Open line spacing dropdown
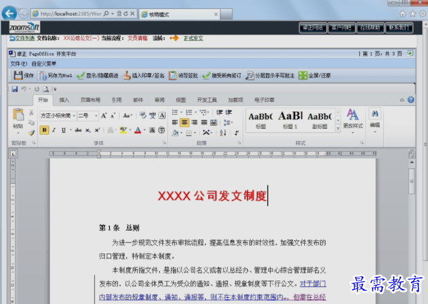The height and width of the screenshot is (304, 428). 228,123
